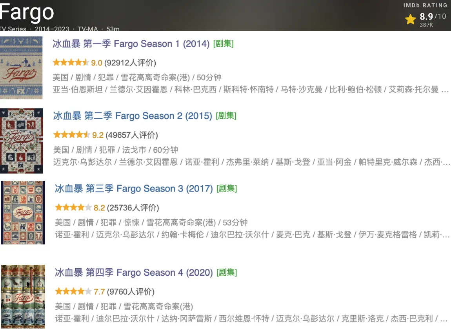Screen dimensions: 451x329
Task: Click the 8.2 score of Season 3
Action: 99,208
